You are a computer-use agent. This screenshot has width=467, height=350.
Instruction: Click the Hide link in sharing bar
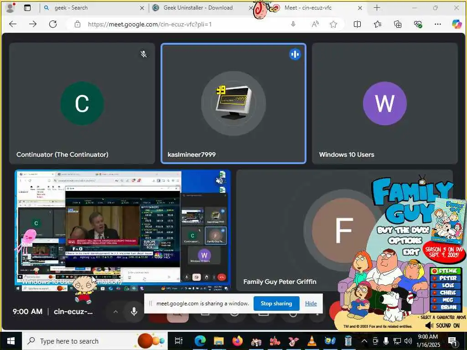(x=311, y=303)
